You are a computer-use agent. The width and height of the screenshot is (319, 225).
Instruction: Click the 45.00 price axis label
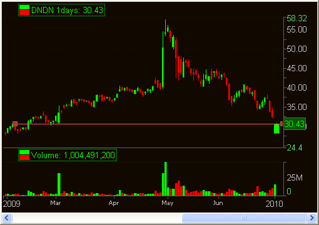click(x=296, y=68)
